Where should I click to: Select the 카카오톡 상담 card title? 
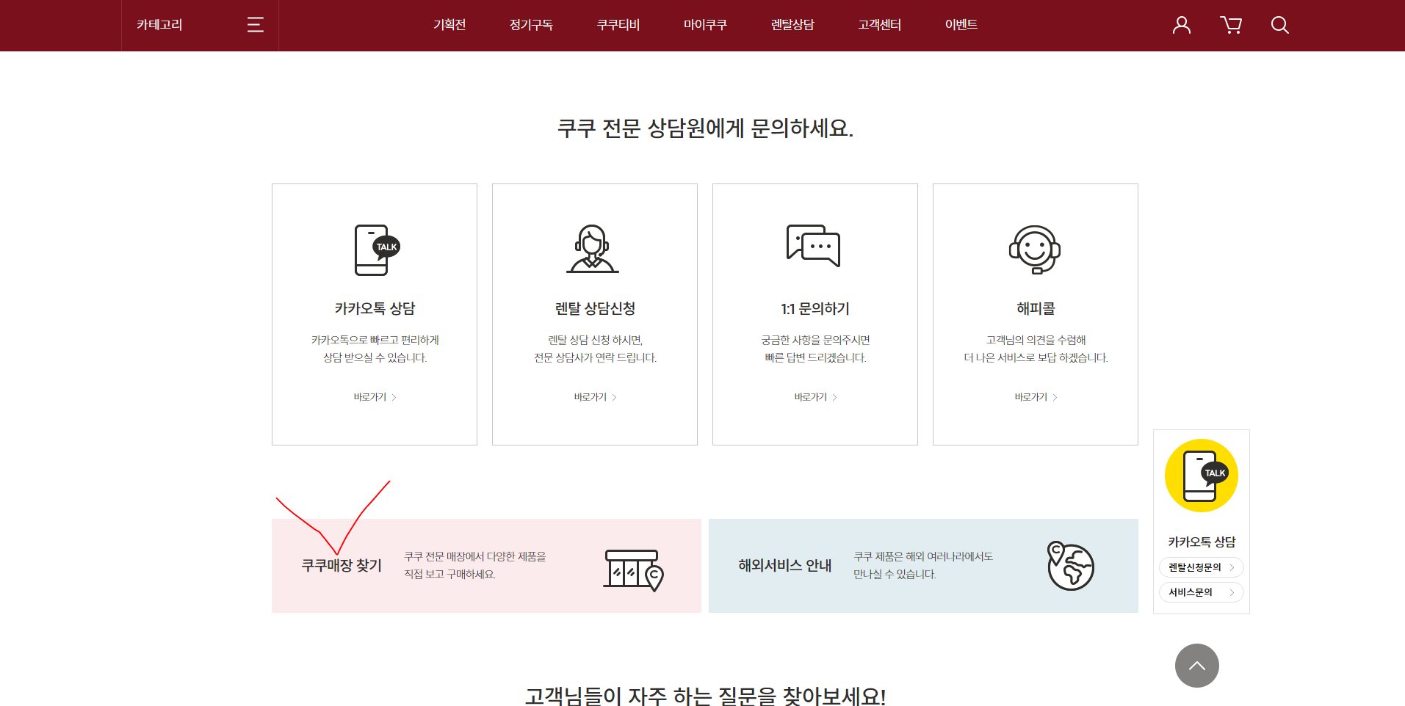click(x=375, y=309)
